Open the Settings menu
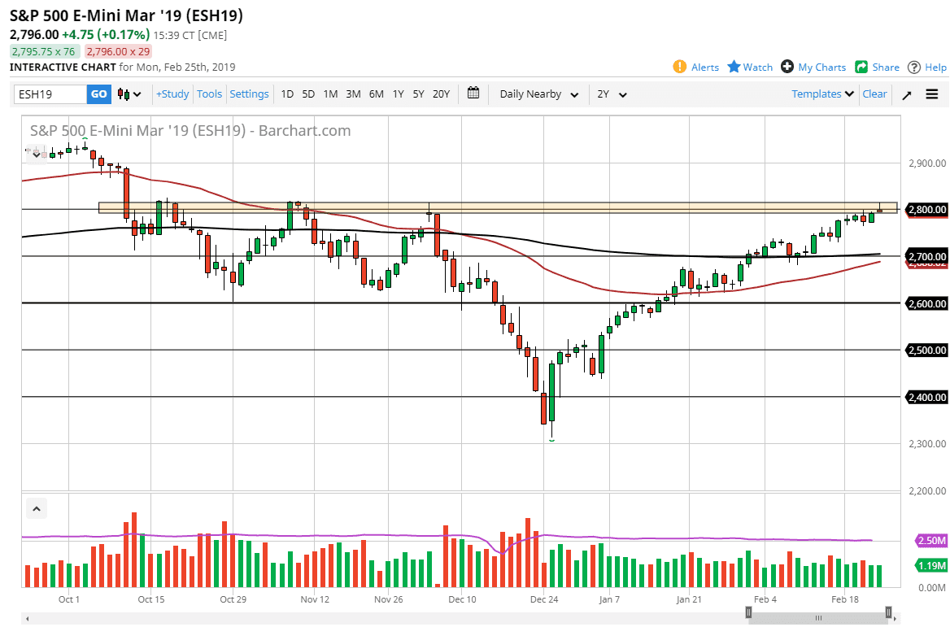Screen dimensions: 950x627 [249, 94]
